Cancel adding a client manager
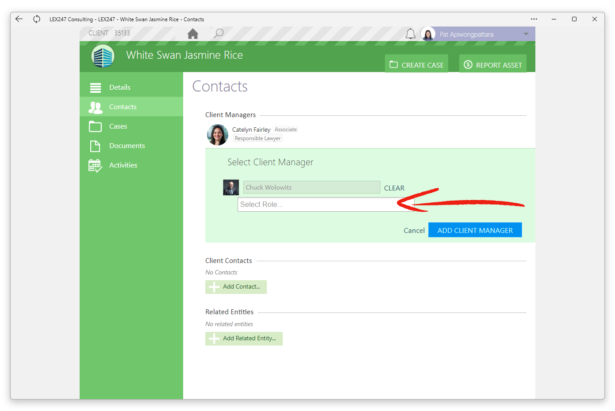615x411 pixels. (x=414, y=231)
